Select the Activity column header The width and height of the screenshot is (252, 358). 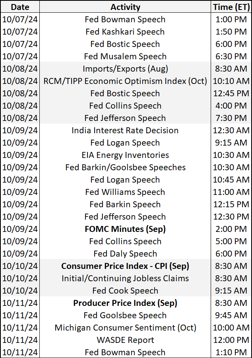(x=125, y=7)
